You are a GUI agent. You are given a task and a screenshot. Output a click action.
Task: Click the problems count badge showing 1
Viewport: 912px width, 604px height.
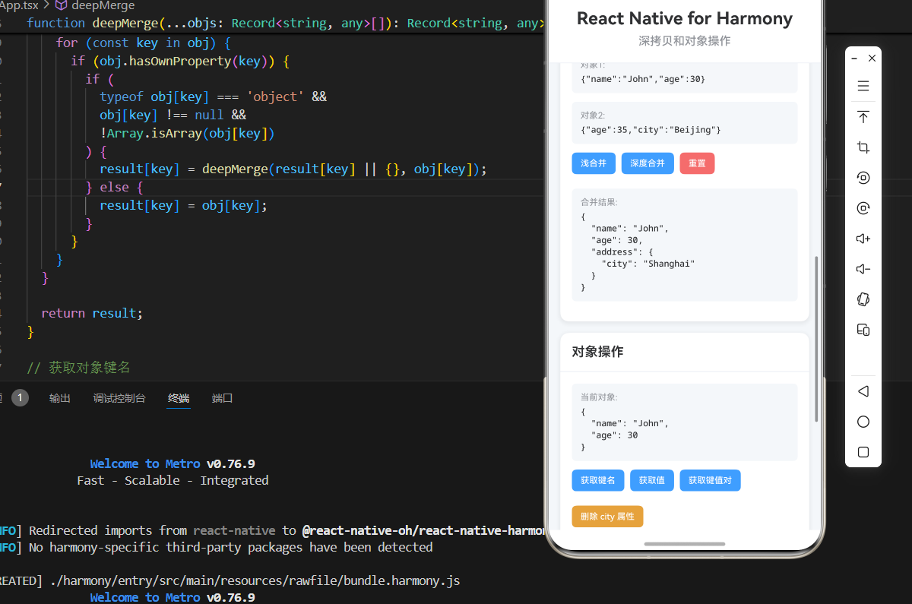click(20, 397)
